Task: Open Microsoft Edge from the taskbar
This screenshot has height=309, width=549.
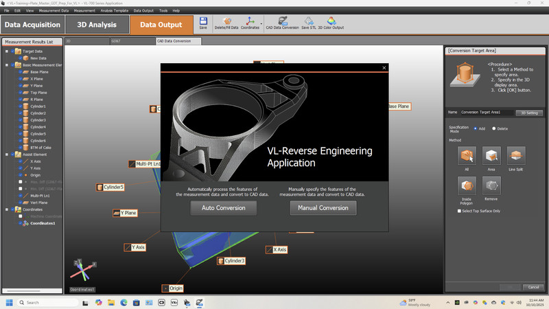Action: (124, 303)
